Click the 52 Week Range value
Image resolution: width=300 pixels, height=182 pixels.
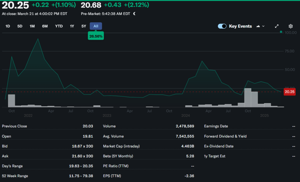click(x=81, y=176)
